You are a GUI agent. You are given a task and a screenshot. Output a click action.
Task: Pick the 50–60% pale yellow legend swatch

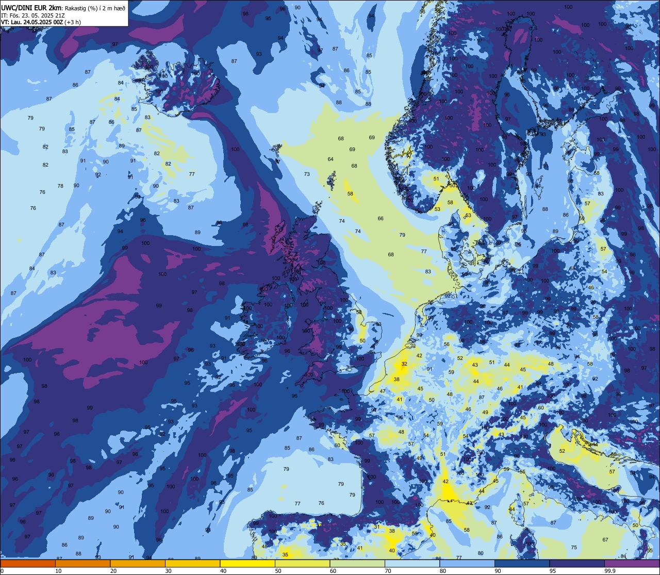click(302, 564)
